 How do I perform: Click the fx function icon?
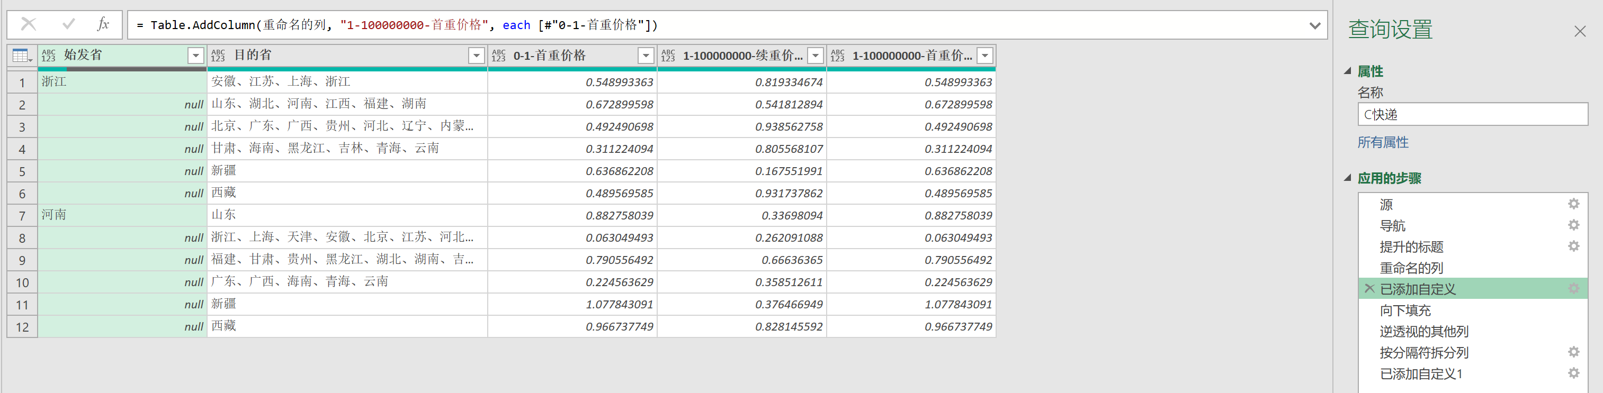click(103, 24)
